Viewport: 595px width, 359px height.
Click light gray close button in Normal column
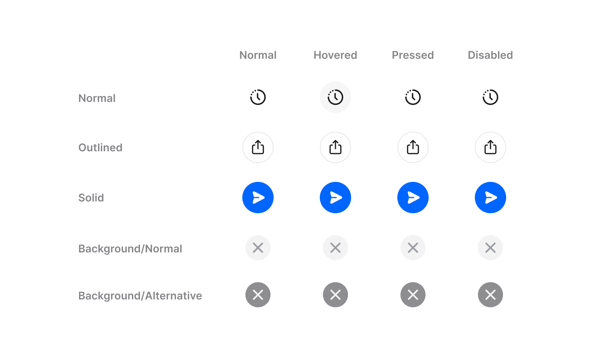(258, 248)
